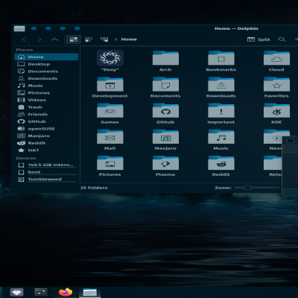
Task: Open the search magnifier in toolbar
Action: tap(282, 39)
